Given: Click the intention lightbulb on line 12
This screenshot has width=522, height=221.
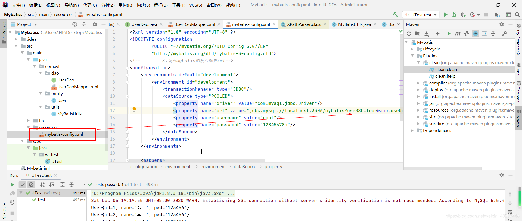Looking at the screenshot, I should pyautogui.click(x=134, y=109).
